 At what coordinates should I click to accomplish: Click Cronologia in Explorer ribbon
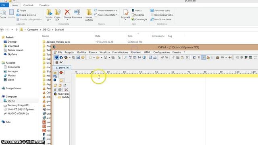click(x=139, y=19)
